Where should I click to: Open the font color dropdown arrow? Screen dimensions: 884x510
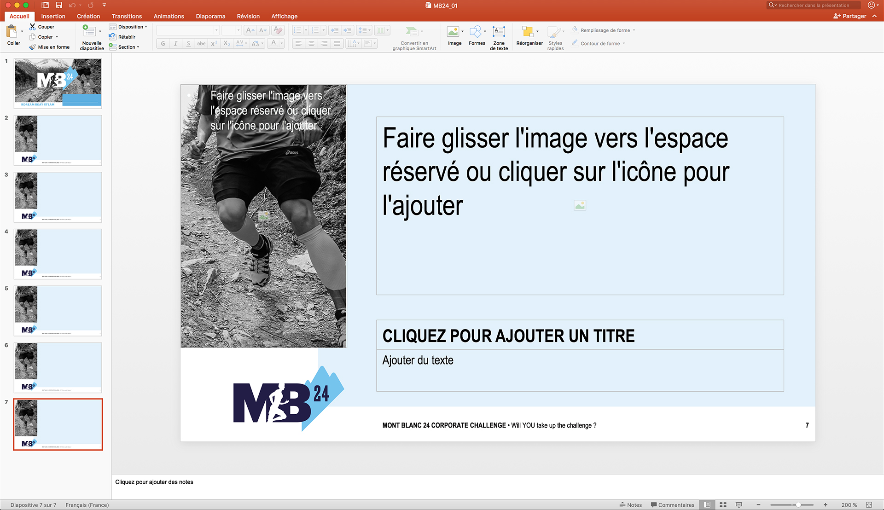tap(282, 43)
